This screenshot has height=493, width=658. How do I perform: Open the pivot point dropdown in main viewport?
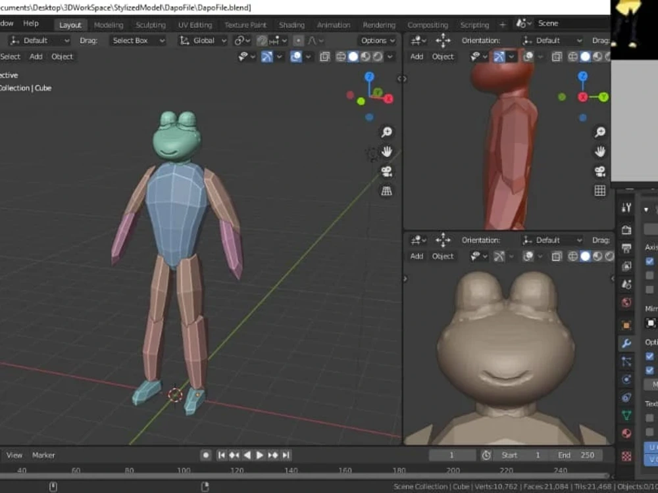click(242, 41)
